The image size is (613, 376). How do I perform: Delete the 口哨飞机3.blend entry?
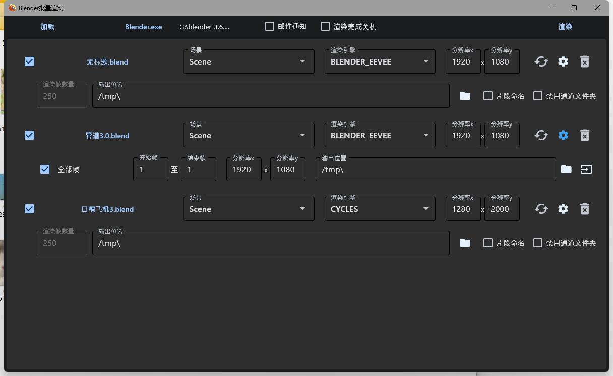585,209
